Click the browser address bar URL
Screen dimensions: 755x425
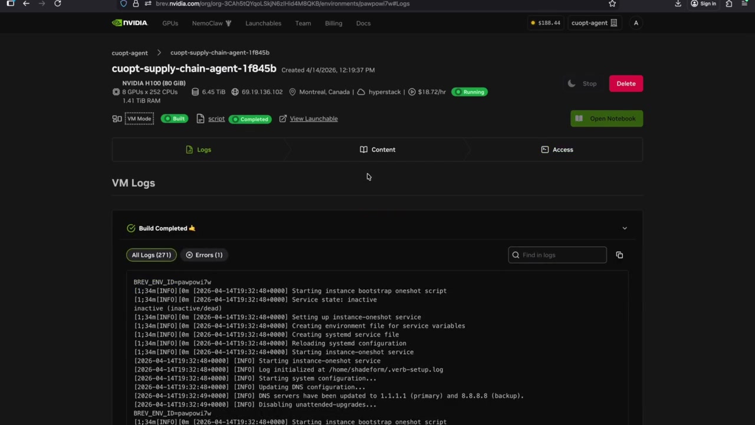tap(283, 4)
